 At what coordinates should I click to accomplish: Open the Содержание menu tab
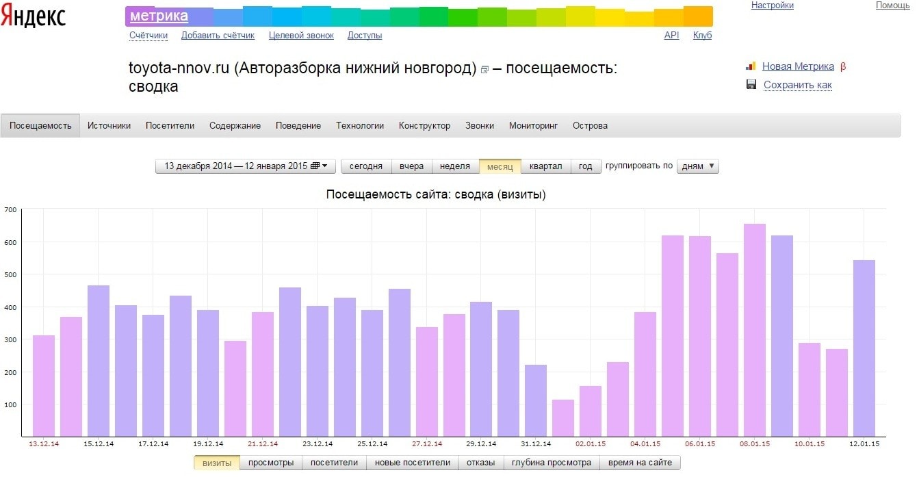tap(235, 126)
